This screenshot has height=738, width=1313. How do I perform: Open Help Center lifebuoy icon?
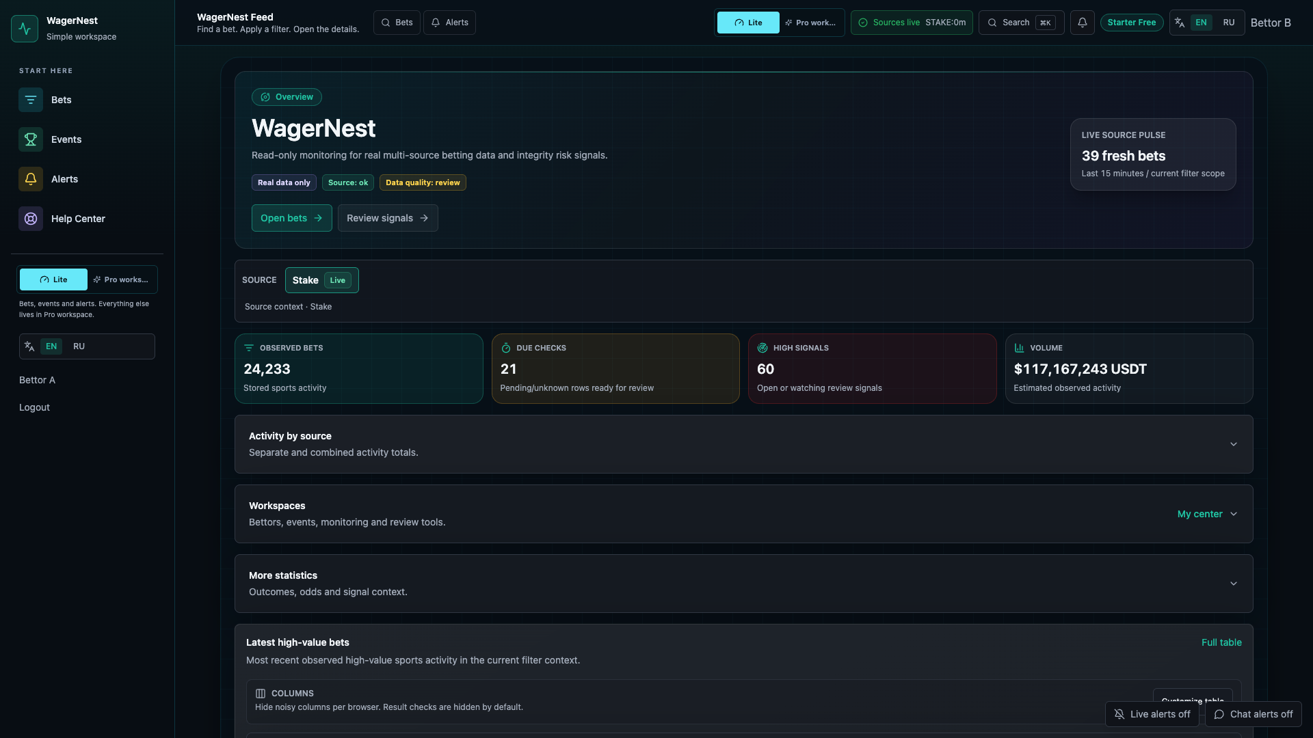pyautogui.click(x=31, y=219)
